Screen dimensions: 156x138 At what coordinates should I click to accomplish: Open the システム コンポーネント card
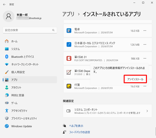click(x=107, y=111)
